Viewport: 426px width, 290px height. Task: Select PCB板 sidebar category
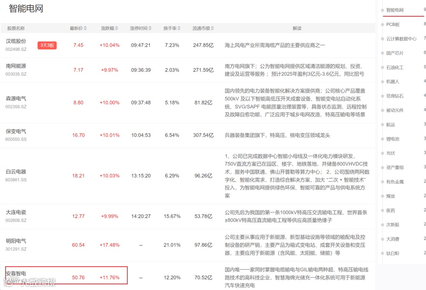click(x=393, y=24)
